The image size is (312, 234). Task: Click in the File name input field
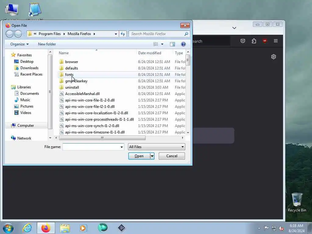91,147
